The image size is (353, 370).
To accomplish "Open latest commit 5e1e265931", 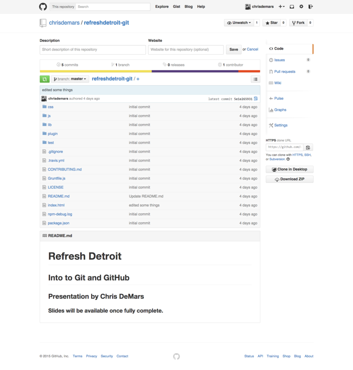I will [x=243, y=99].
